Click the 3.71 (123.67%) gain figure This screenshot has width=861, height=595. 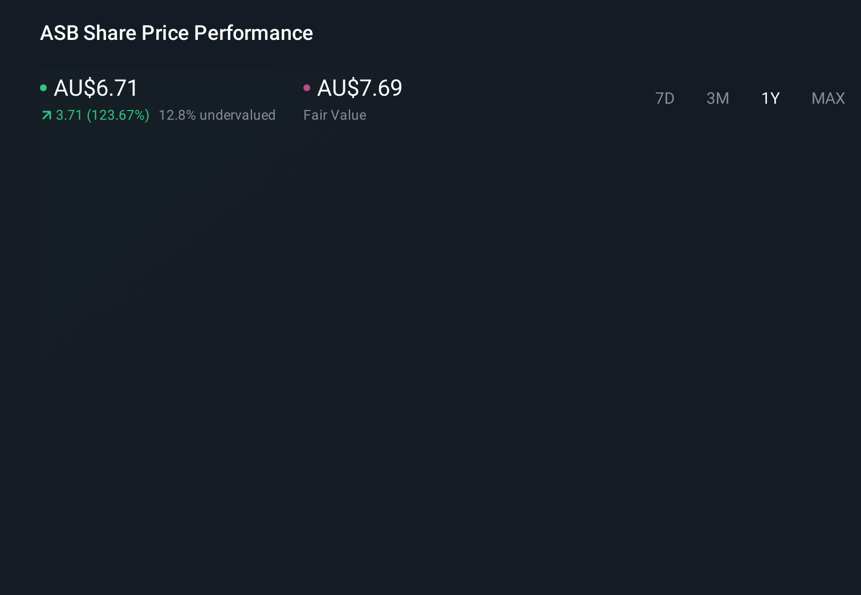click(103, 115)
